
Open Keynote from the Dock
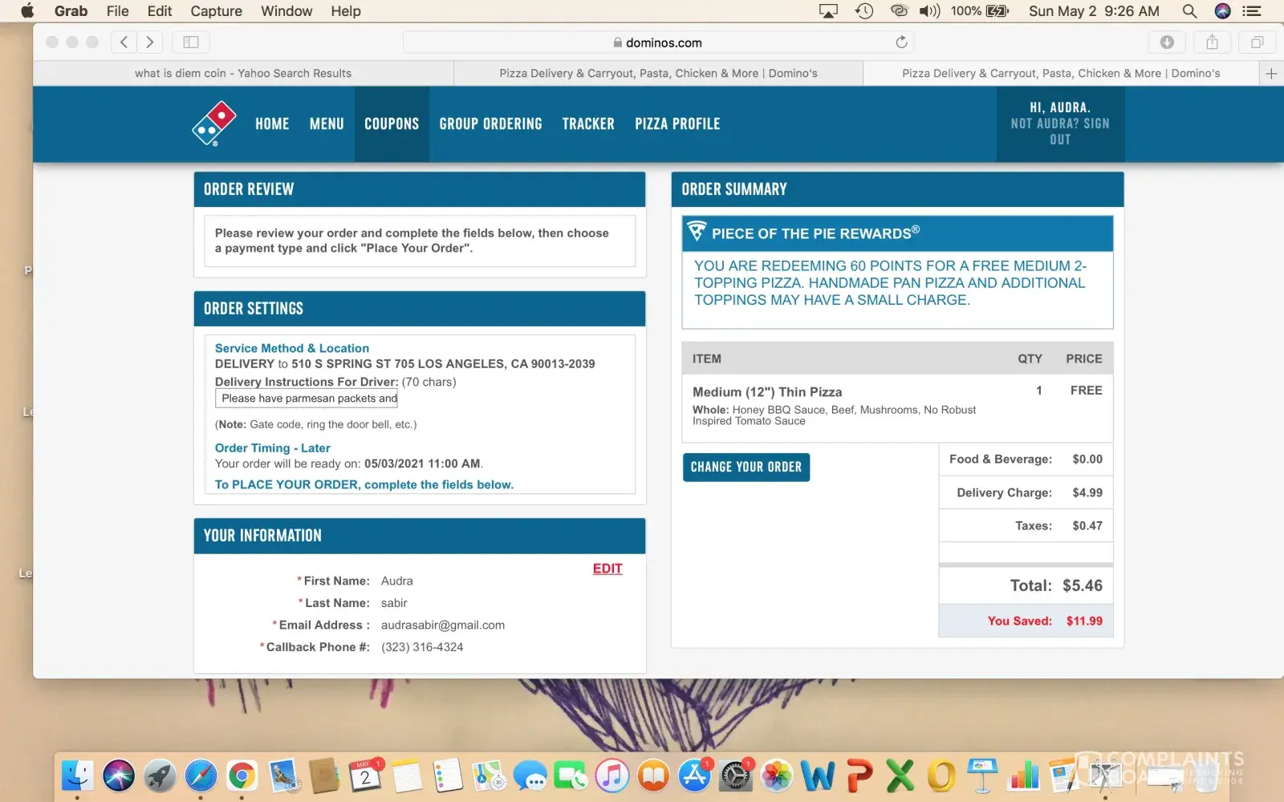click(982, 776)
